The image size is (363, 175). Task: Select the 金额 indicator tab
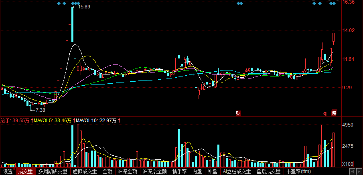pos(107,171)
